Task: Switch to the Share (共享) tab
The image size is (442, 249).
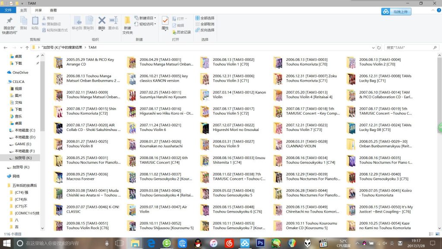Action: pyautogui.click(x=38, y=10)
